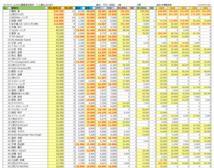Open filter on orange 落札価格合計 header
Screen dimensions: 214x168
62,8
